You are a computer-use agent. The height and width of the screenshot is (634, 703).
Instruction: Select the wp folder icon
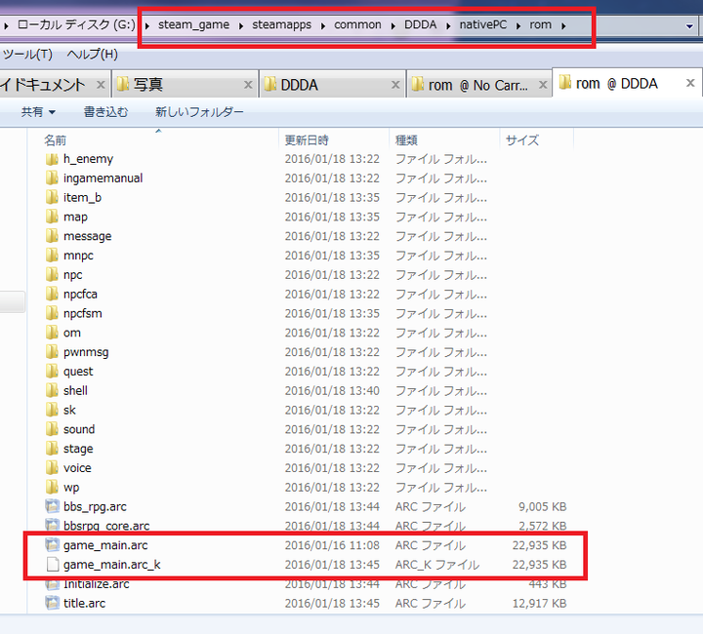pyautogui.click(x=52, y=487)
